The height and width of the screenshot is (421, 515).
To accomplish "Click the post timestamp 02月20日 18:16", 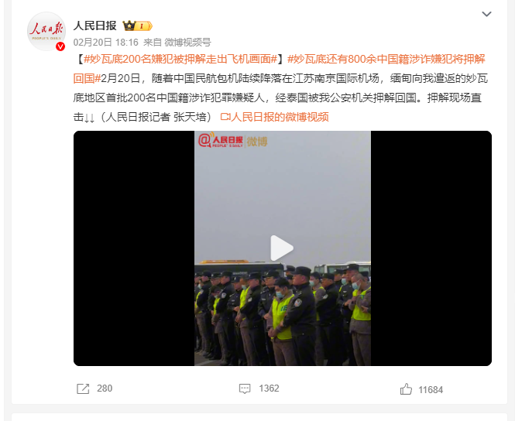I will (106, 42).
